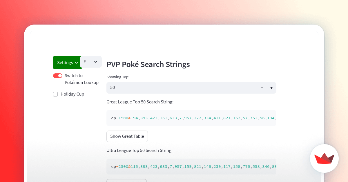348x182 pixels.
Task: Increase Showing Top value with plus
Action: 271,88
